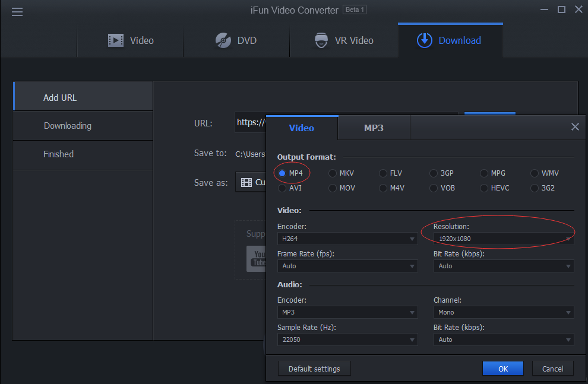Click the Download arrow icon
The height and width of the screenshot is (384, 588).
tap(425, 40)
